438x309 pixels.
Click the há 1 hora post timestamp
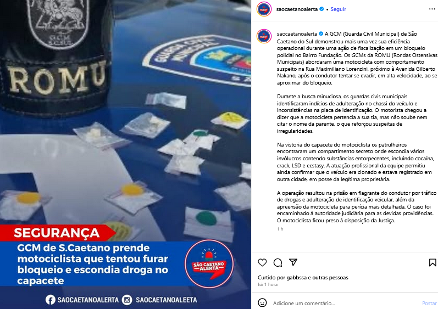coord(268,284)
